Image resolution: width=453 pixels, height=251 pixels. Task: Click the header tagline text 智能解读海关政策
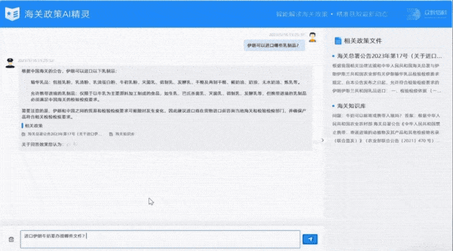[x=302, y=14]
